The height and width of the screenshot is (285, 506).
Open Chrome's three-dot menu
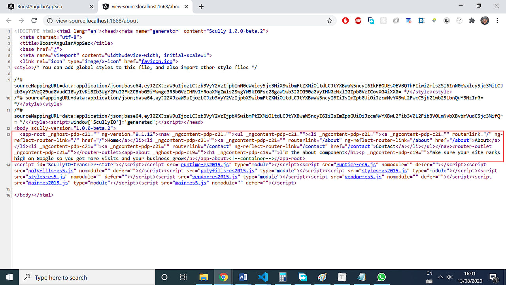tap(497, 21)
